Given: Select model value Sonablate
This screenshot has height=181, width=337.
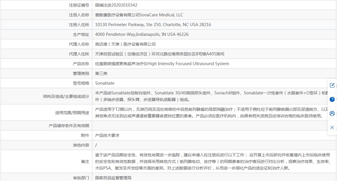Looking at the screenshot, I should point(105,83).
